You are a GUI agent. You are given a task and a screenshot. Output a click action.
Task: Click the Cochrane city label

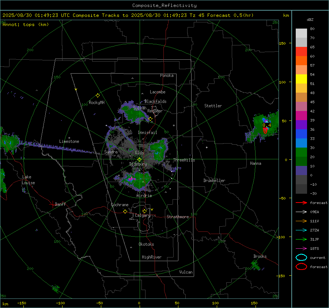tap(120, 205)
